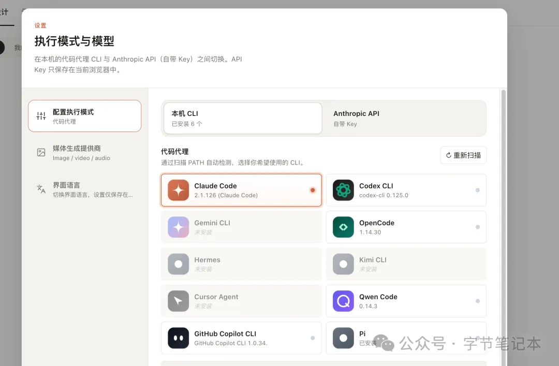This screenshot has height=366, width=559.
Task: Click the 设置 label above the title
Action: pyautogui.click(x=40, y=25)
